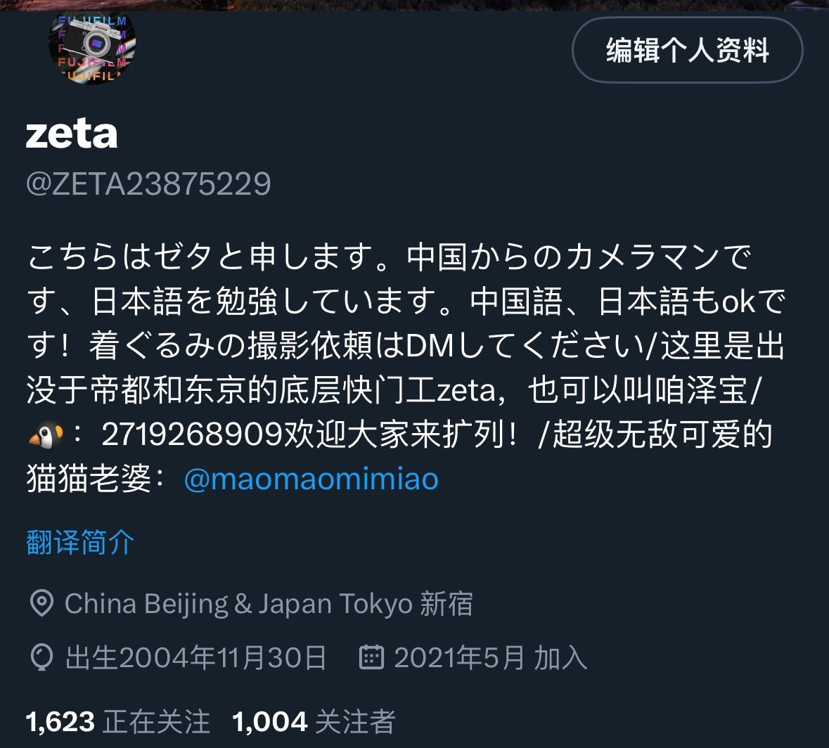
Task: Tap the calendar joined-date icon
Action: 371,657
